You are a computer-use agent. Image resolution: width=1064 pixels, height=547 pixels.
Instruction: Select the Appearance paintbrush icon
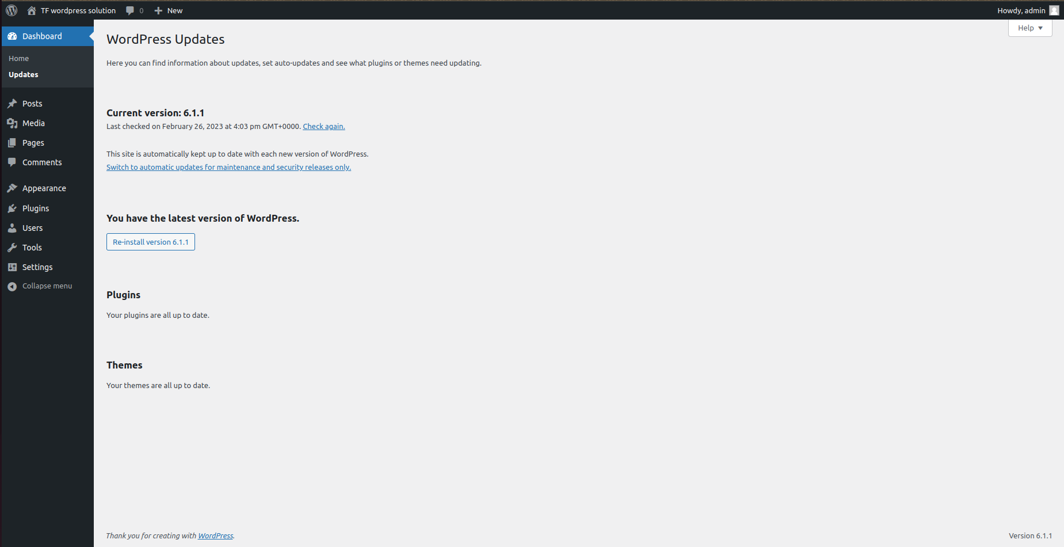coord(13,188)
